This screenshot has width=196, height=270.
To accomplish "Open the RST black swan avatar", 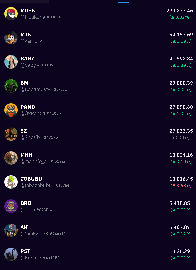I will pos(11,254).
